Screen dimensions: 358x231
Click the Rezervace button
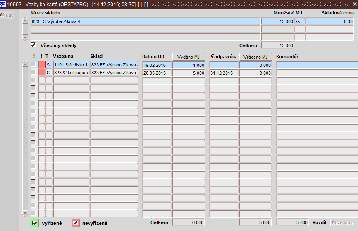tap(343, 223)
